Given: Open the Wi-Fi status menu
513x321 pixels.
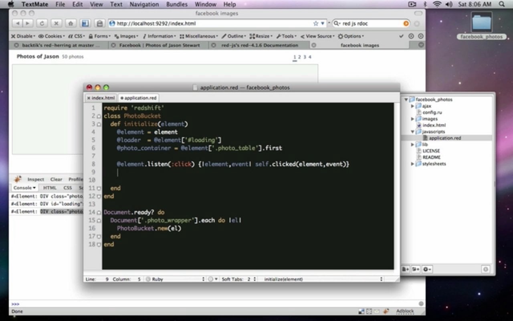Looking at the screenshot, I should click(x=437, y=4).
